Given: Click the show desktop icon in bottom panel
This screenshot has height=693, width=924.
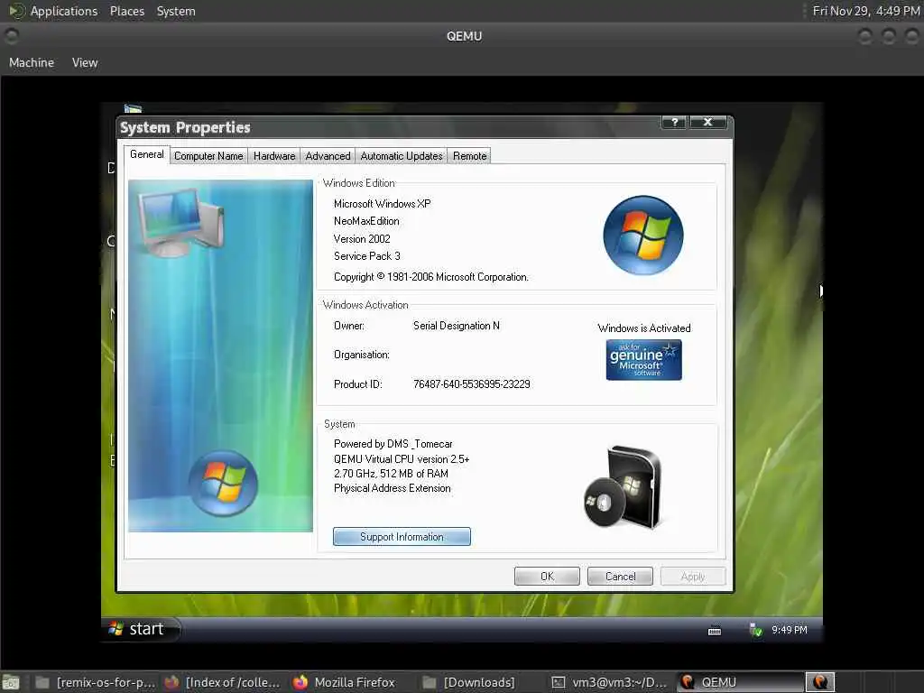Looking at the screenshot, I should point(11,682).
